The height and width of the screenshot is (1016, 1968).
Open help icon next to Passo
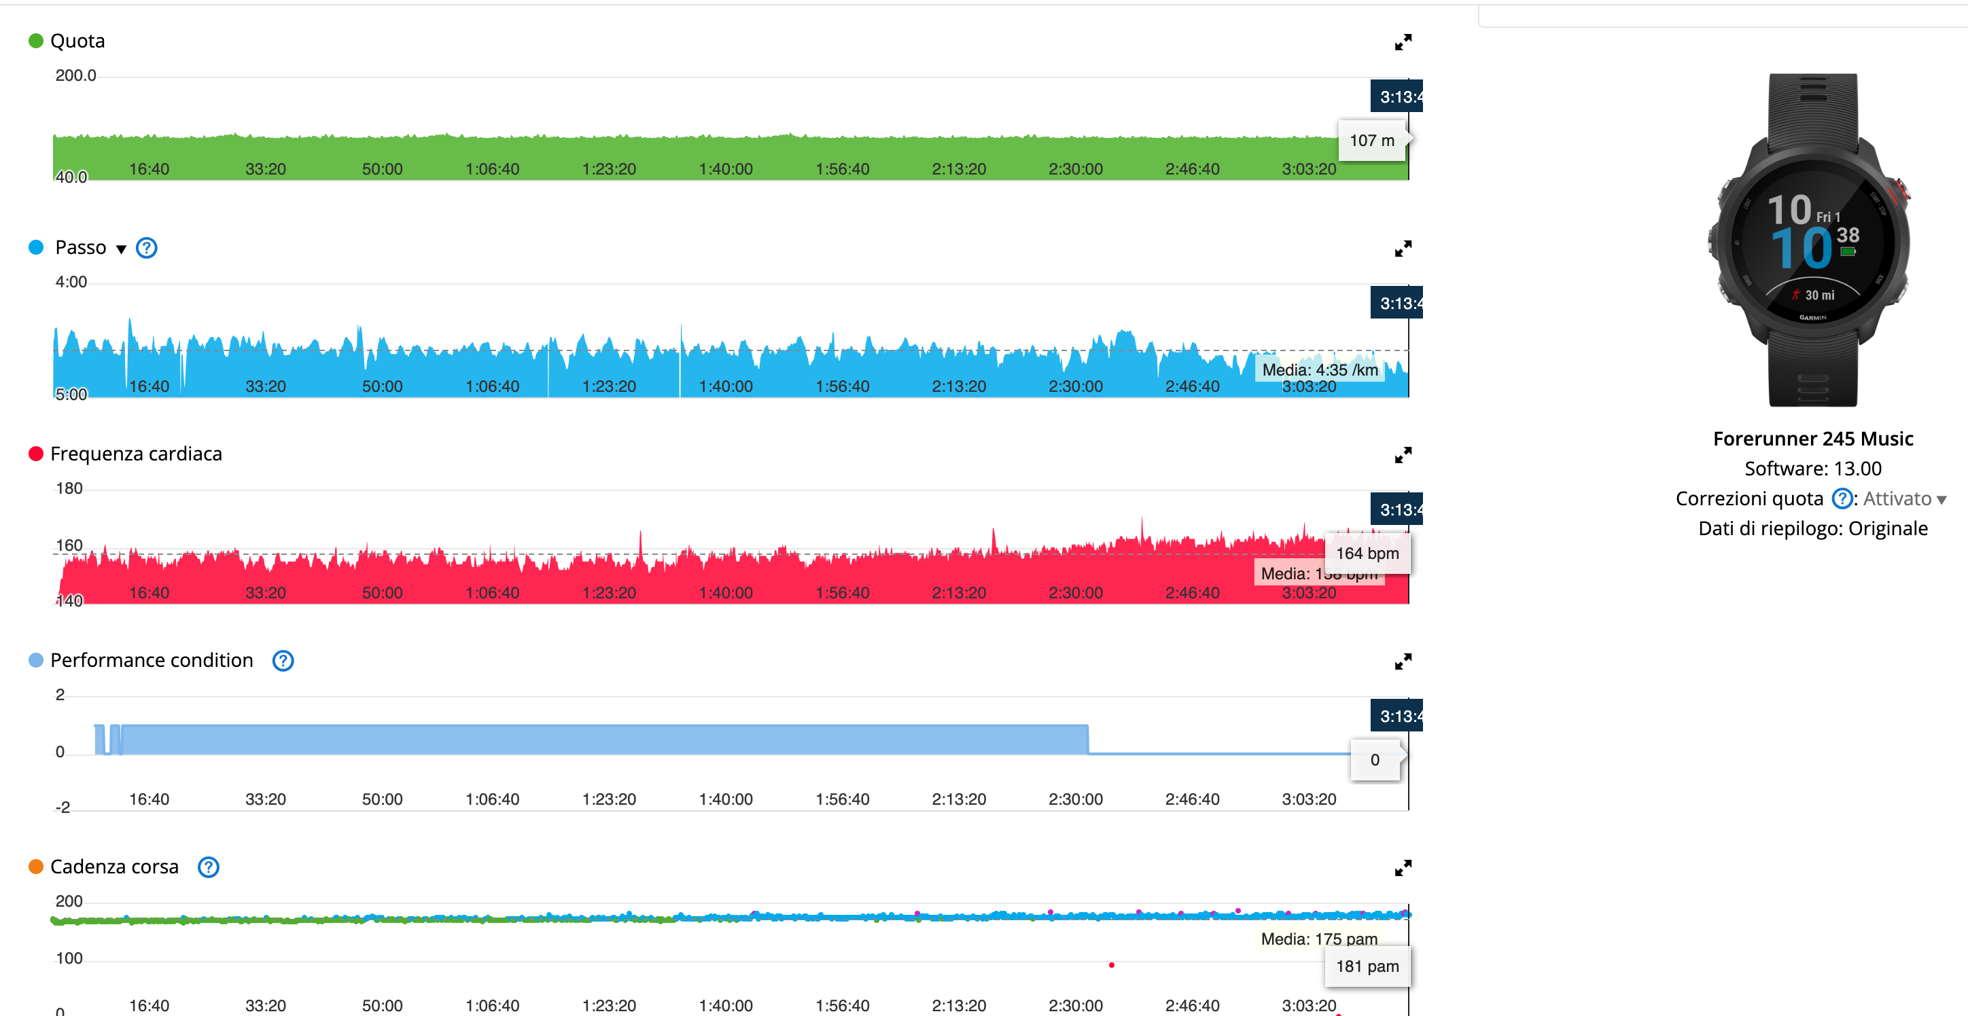pyautogui.click(x=146, y=248)
